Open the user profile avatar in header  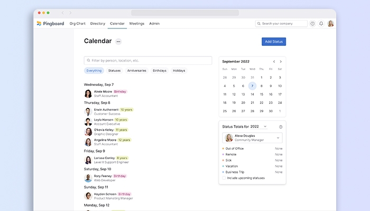[x=330, y=24]
